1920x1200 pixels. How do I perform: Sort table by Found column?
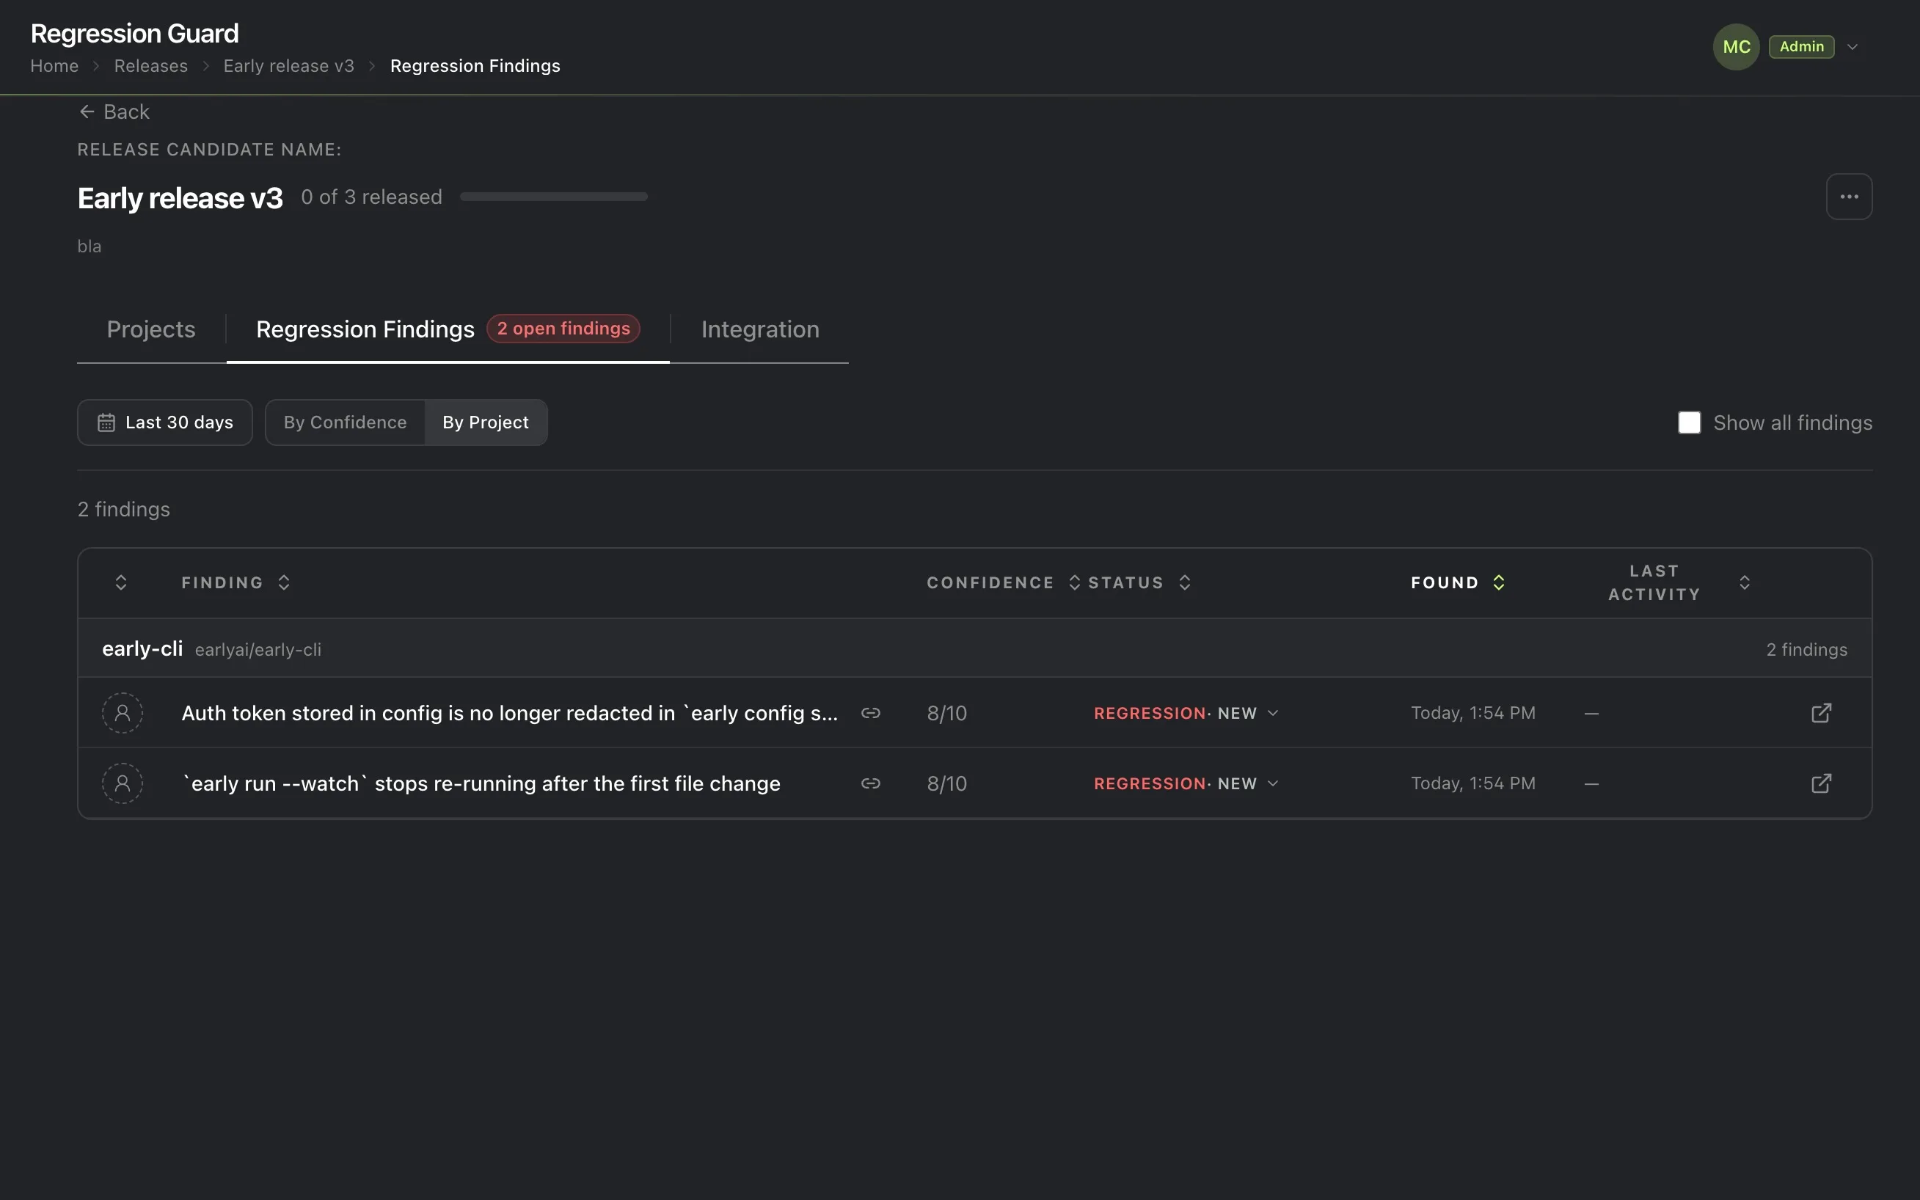pyautogui.click(x=1458, y=582)
